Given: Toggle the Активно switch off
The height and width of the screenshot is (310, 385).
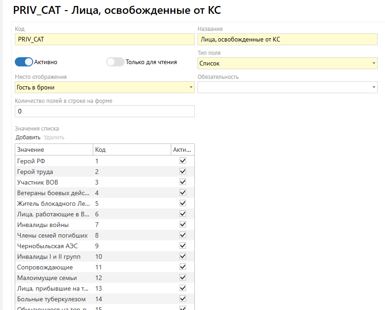Looking at the screenshot, I should coord(24,62).
